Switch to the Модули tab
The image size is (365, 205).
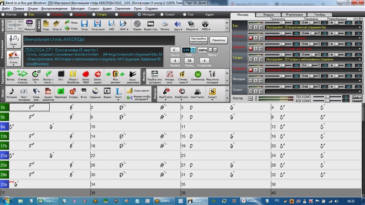pyautogui.click(x=268, y=15)
